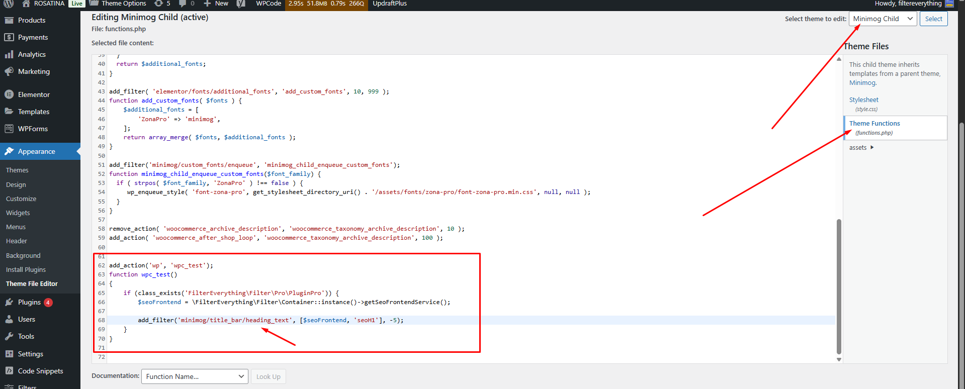Click the New content plus item
Image resolution: width=965 pixels, height=389 pixels.
click(x=216, y=4)
